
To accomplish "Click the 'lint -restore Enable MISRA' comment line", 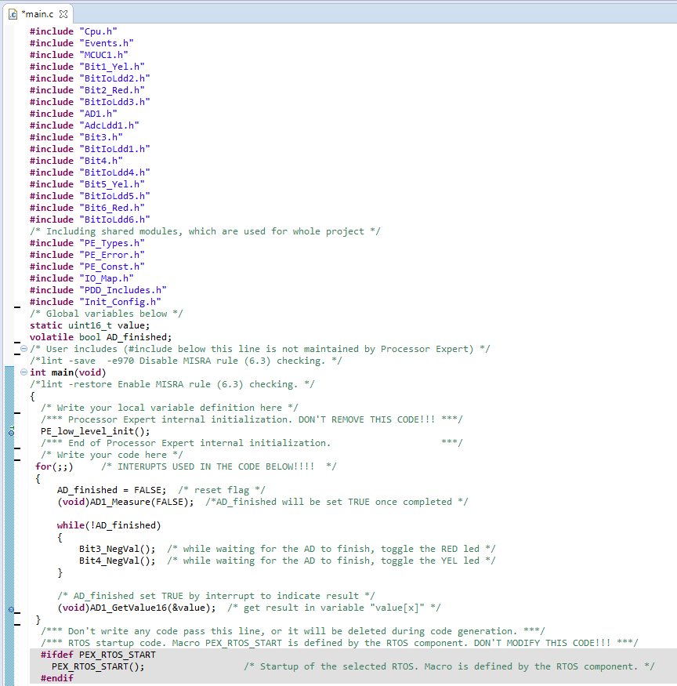I will (x=172, y=385).
